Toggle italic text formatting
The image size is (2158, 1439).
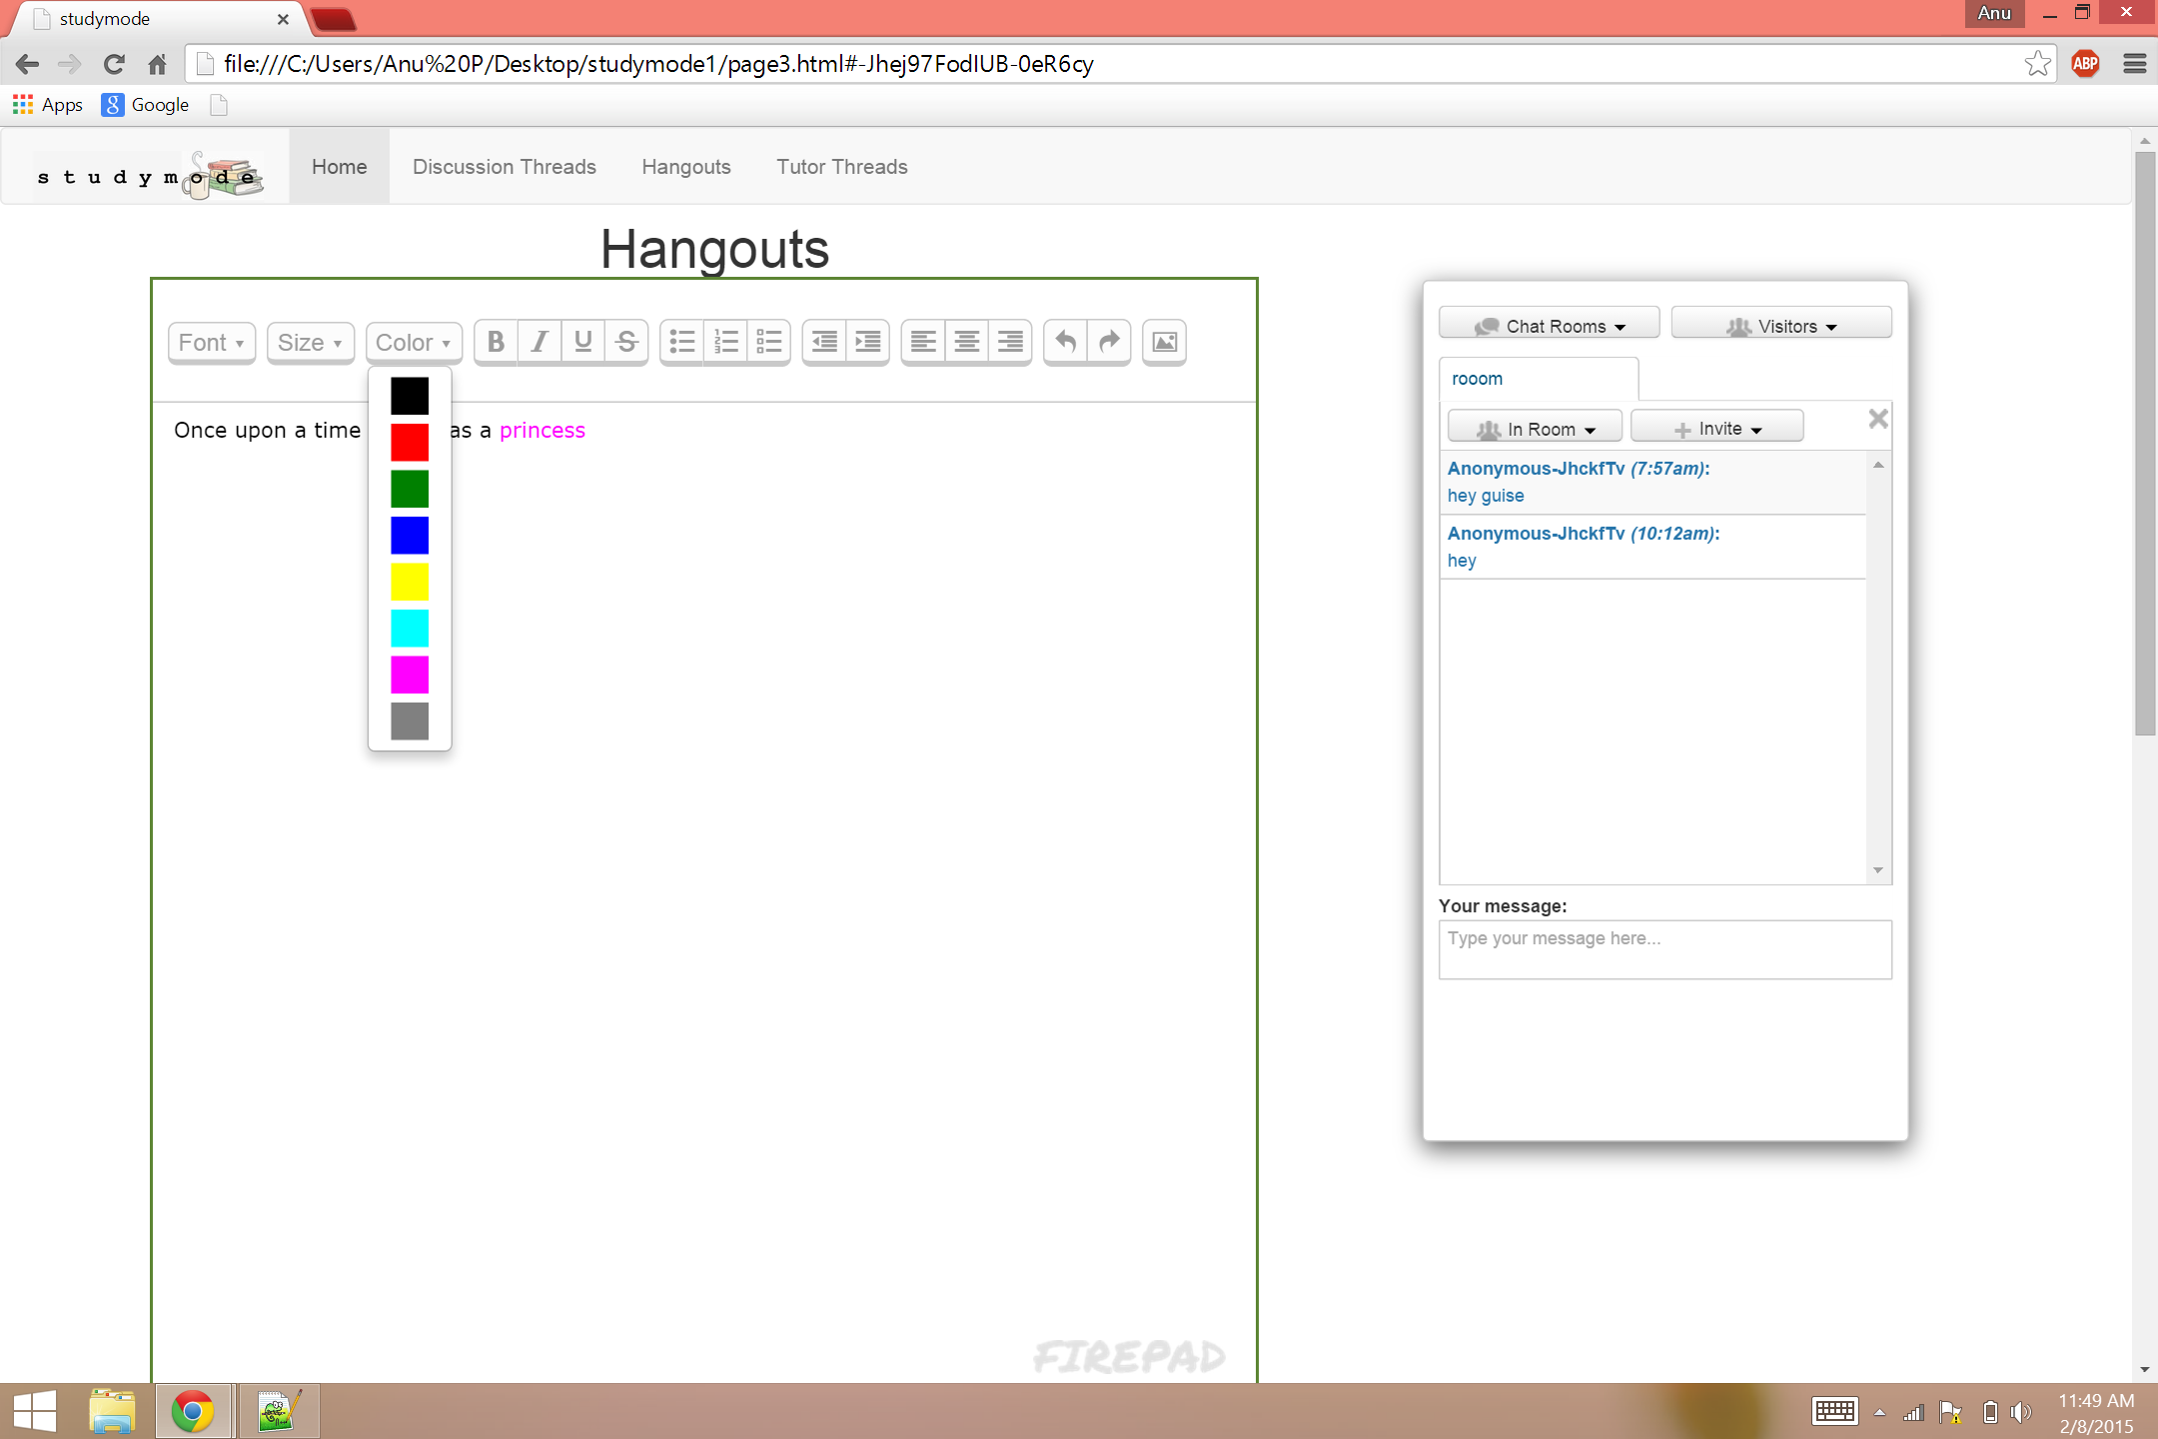click(539, 343)
